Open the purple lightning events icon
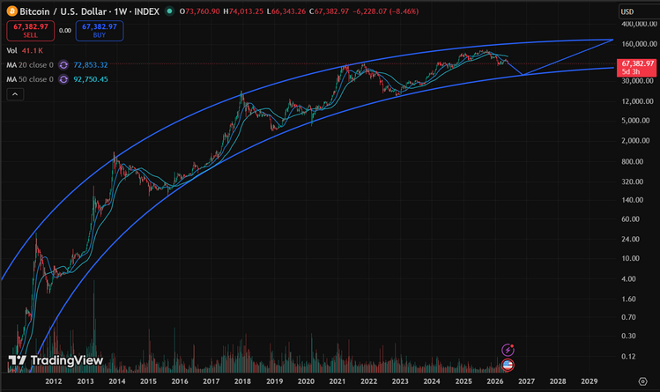 tap(508, 350)
